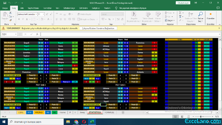Dismiss the YENİLENEMEDİ warning bar
Screen dimensions: 222x125
219,28
